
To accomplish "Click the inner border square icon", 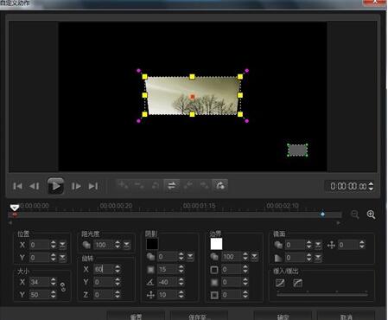I will coord(214,295).
